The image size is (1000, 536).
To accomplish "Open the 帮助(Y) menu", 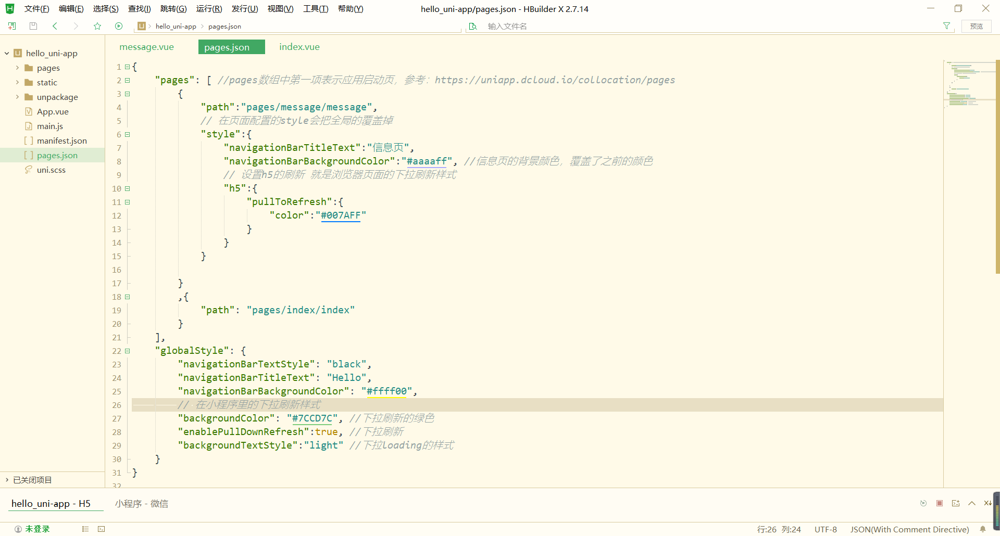I will [351, 9].
